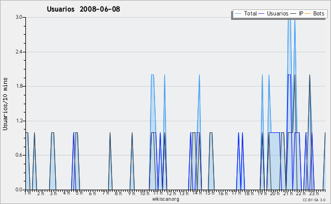Click the 21 h x-axis label
Screen dimensions: 331x204
pos(288,193)
